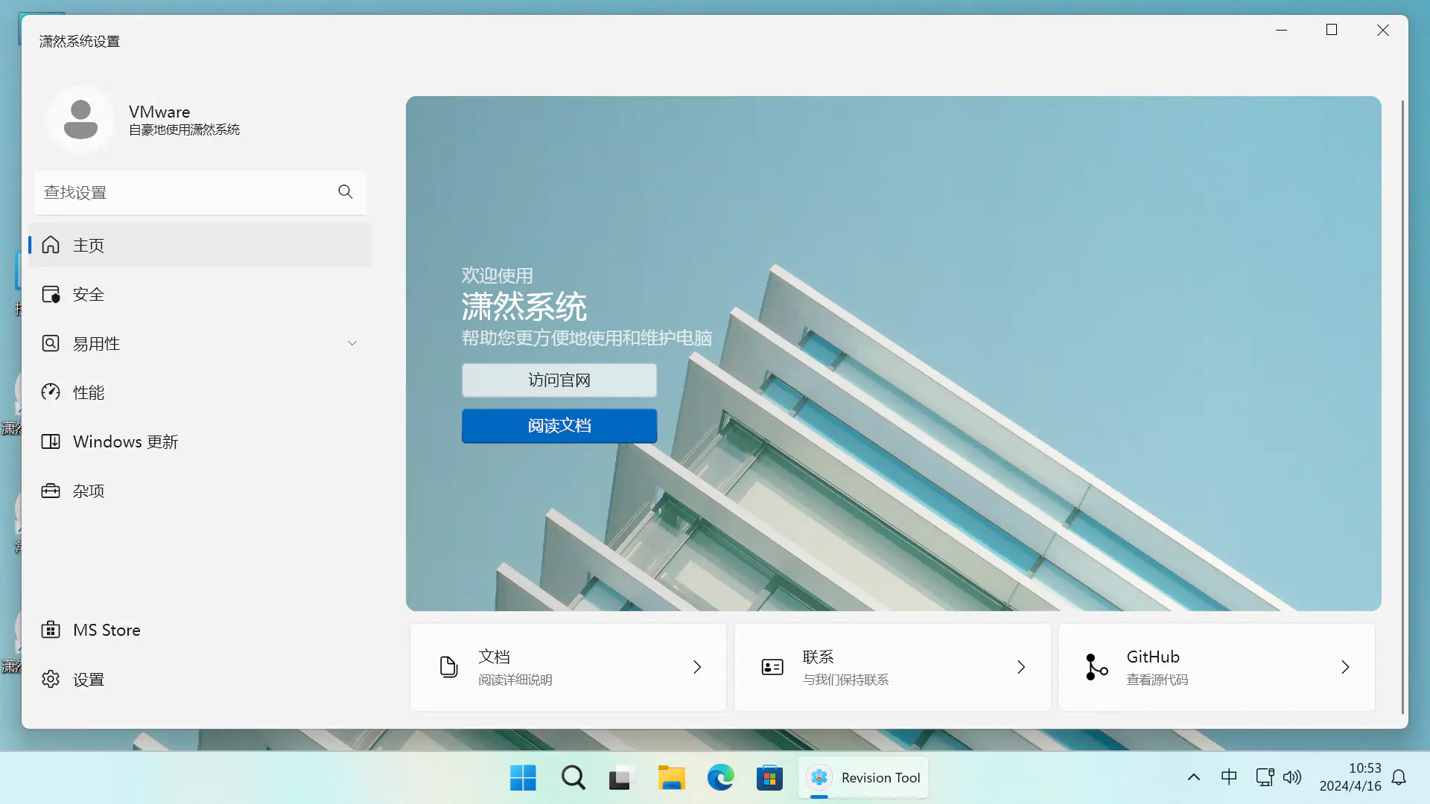
Task: Select the 性能 performance gauge icon
Action: pos(51,392)
